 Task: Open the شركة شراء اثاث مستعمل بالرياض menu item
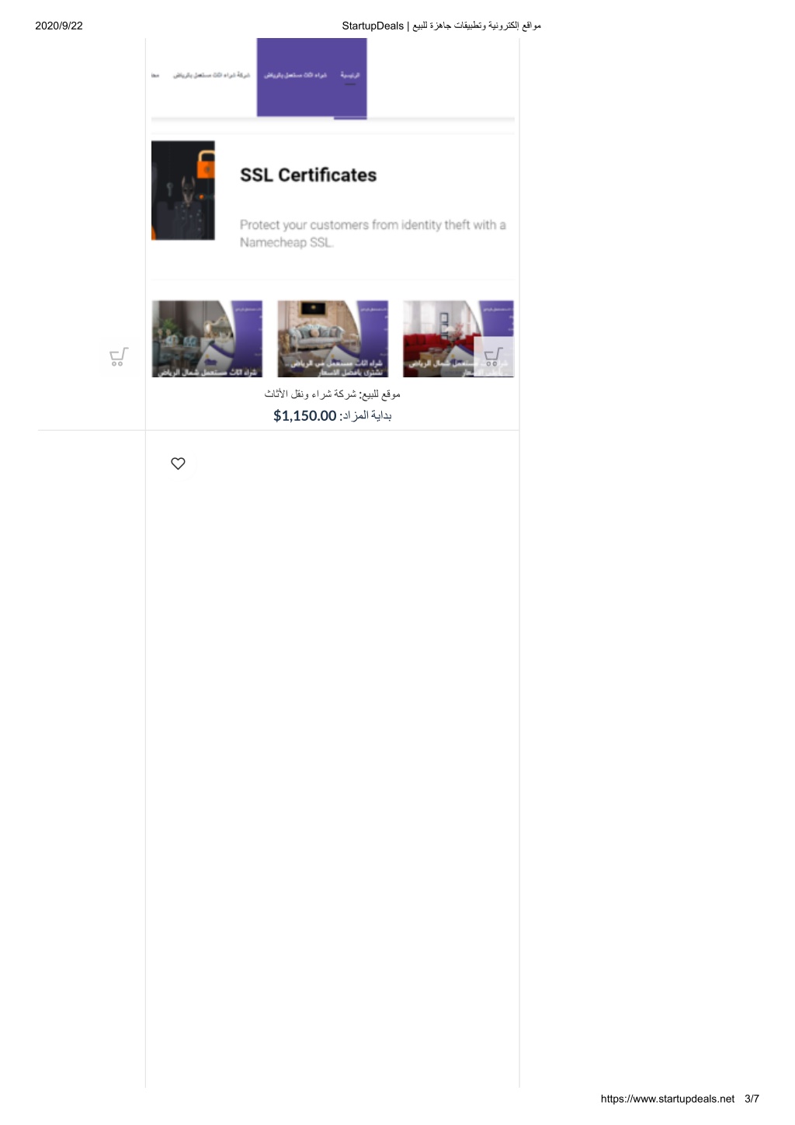click(211, 75)
